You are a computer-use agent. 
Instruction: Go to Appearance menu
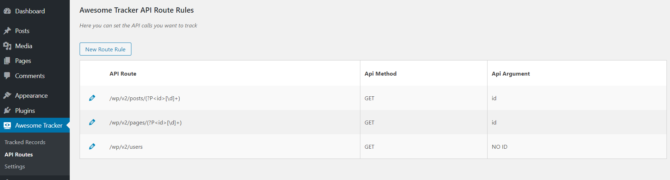pos(31,96)
